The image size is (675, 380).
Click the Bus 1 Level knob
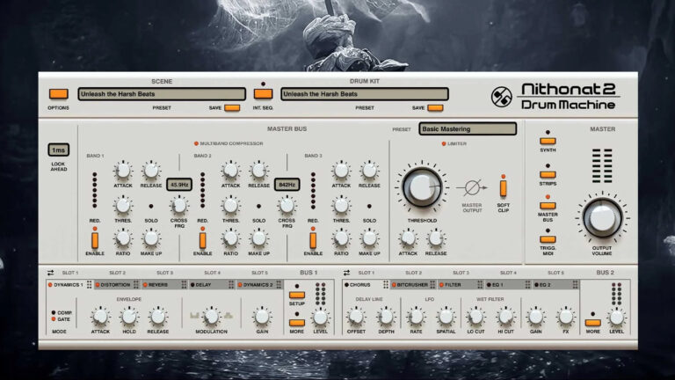point(320,317)
